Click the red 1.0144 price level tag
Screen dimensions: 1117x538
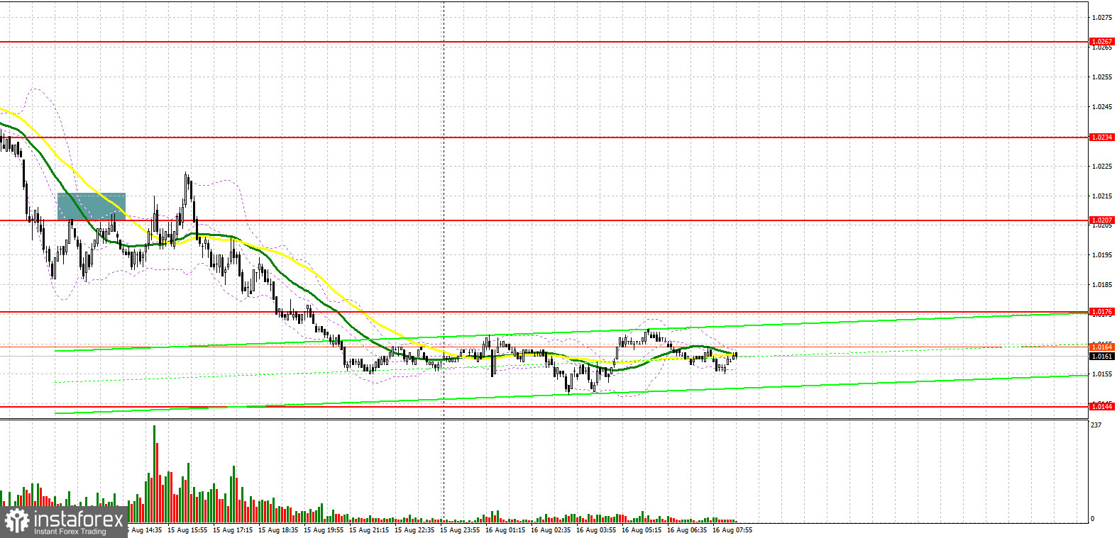pos(1101,407)
